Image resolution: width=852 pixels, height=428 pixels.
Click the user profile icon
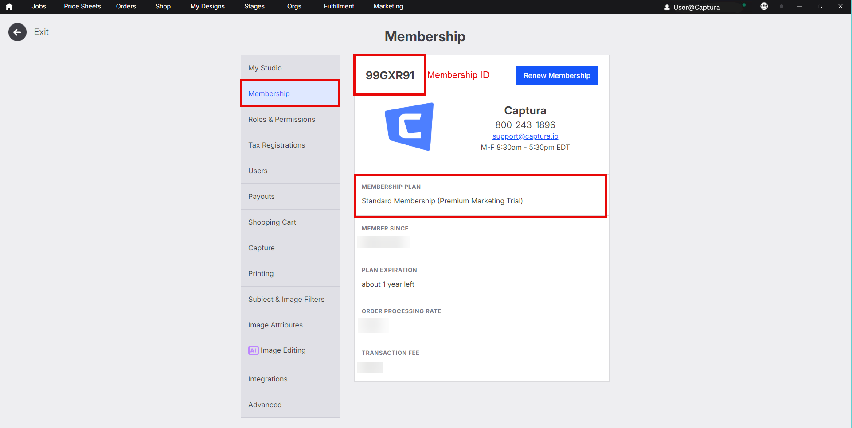(667, 7)
